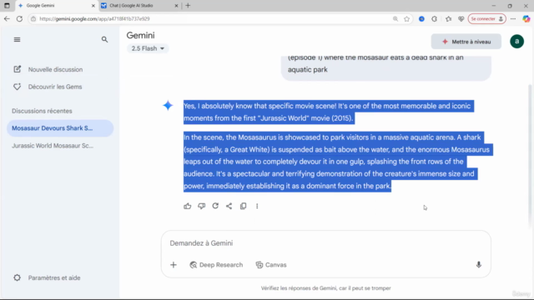Expand the 2.5 Flash model dropdown
This screenshot has height=300, width=534.
coord(148,48)
